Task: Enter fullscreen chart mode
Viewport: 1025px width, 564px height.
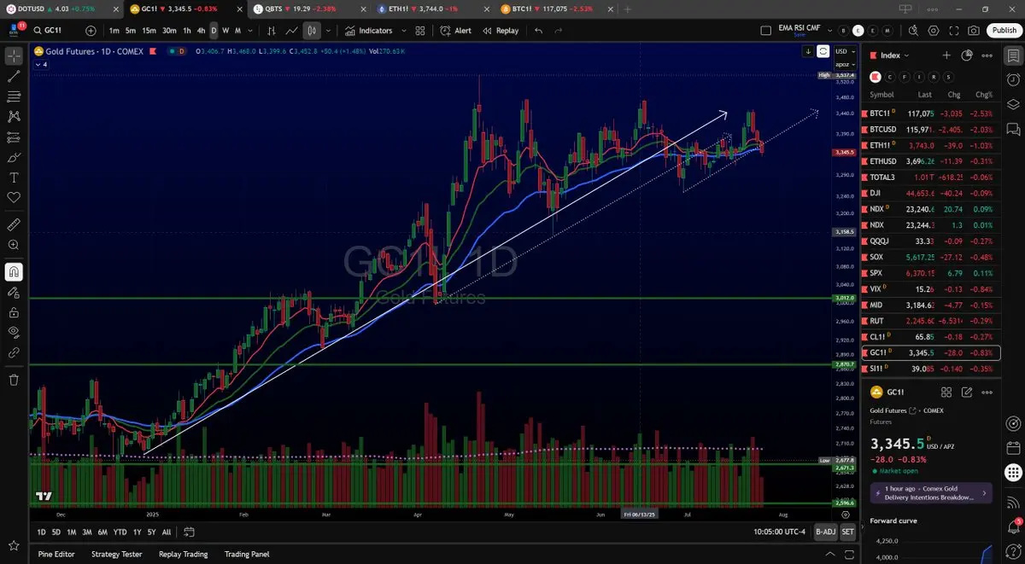Action: click(953, 31)
